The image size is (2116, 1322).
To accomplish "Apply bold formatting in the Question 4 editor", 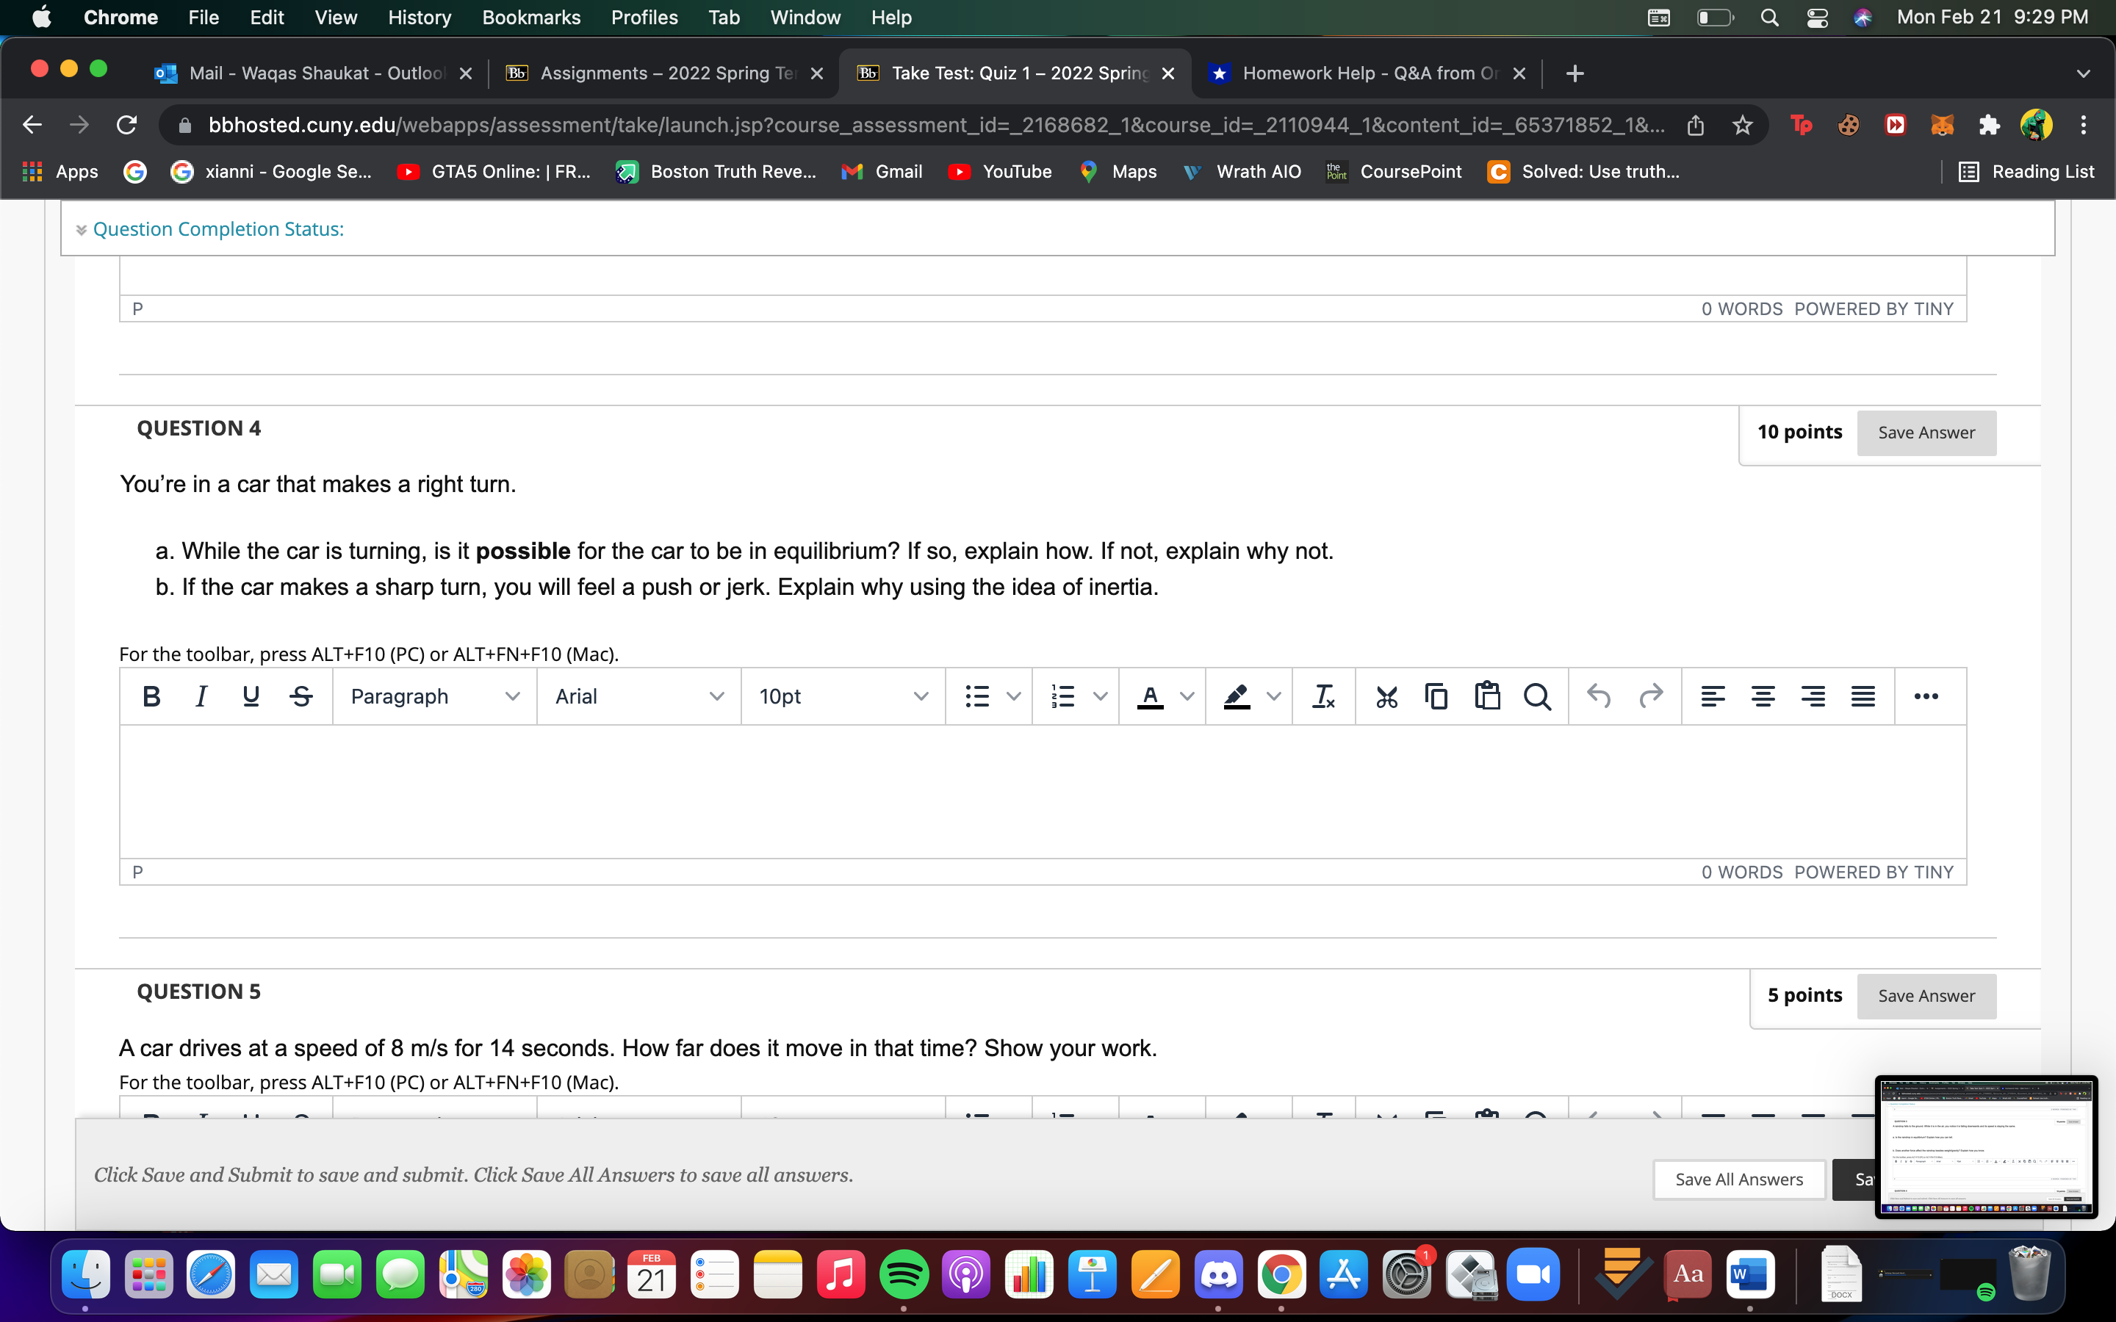I will pos(151,696).
